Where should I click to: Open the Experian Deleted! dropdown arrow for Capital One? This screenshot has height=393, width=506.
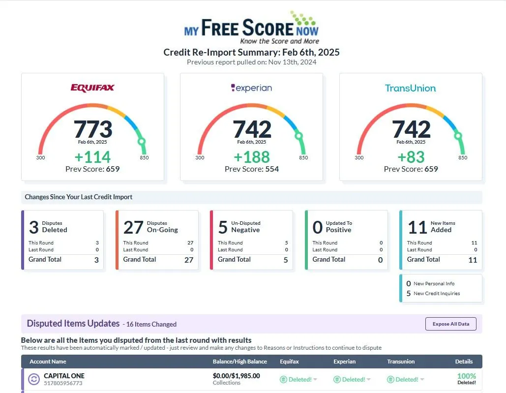coord(369,379)
